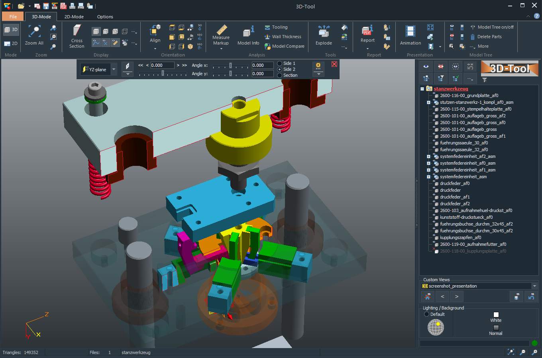This screenshot has height=358, width=542.
Task: Open the Options menu
Action: point(105,17)
